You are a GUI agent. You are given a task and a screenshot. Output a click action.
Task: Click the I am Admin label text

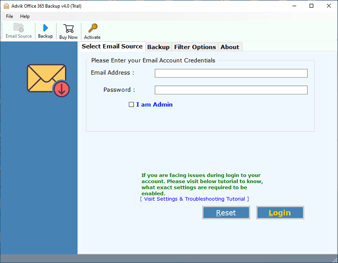pos(154,105)
